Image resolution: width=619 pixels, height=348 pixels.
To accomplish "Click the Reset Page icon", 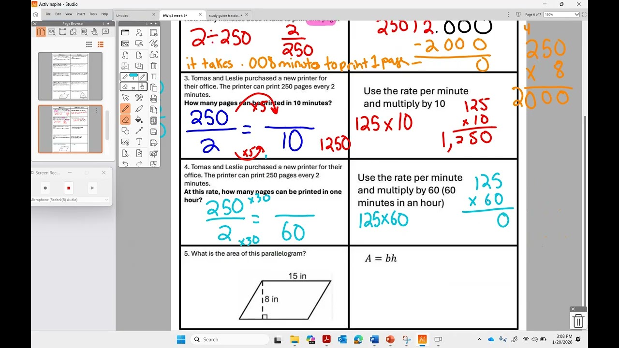I will 140,153.
